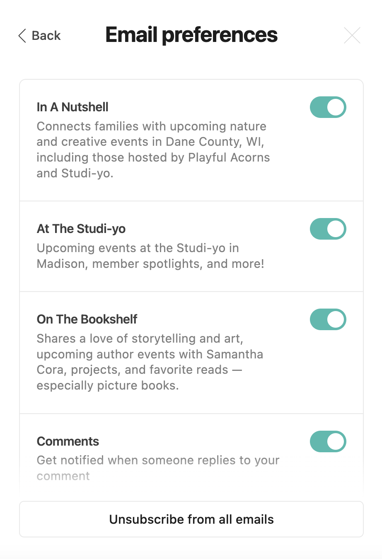Click the Back text label
Screen dimensions: 382x559
point(46,36)
